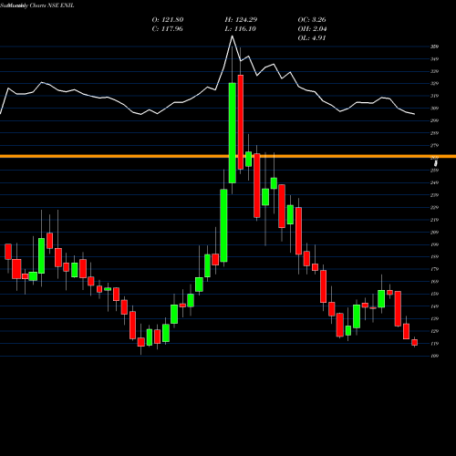This screenshot has height=456, width=456.
Task: Click the last red candle near 119
Action: [x=415, y=342]
